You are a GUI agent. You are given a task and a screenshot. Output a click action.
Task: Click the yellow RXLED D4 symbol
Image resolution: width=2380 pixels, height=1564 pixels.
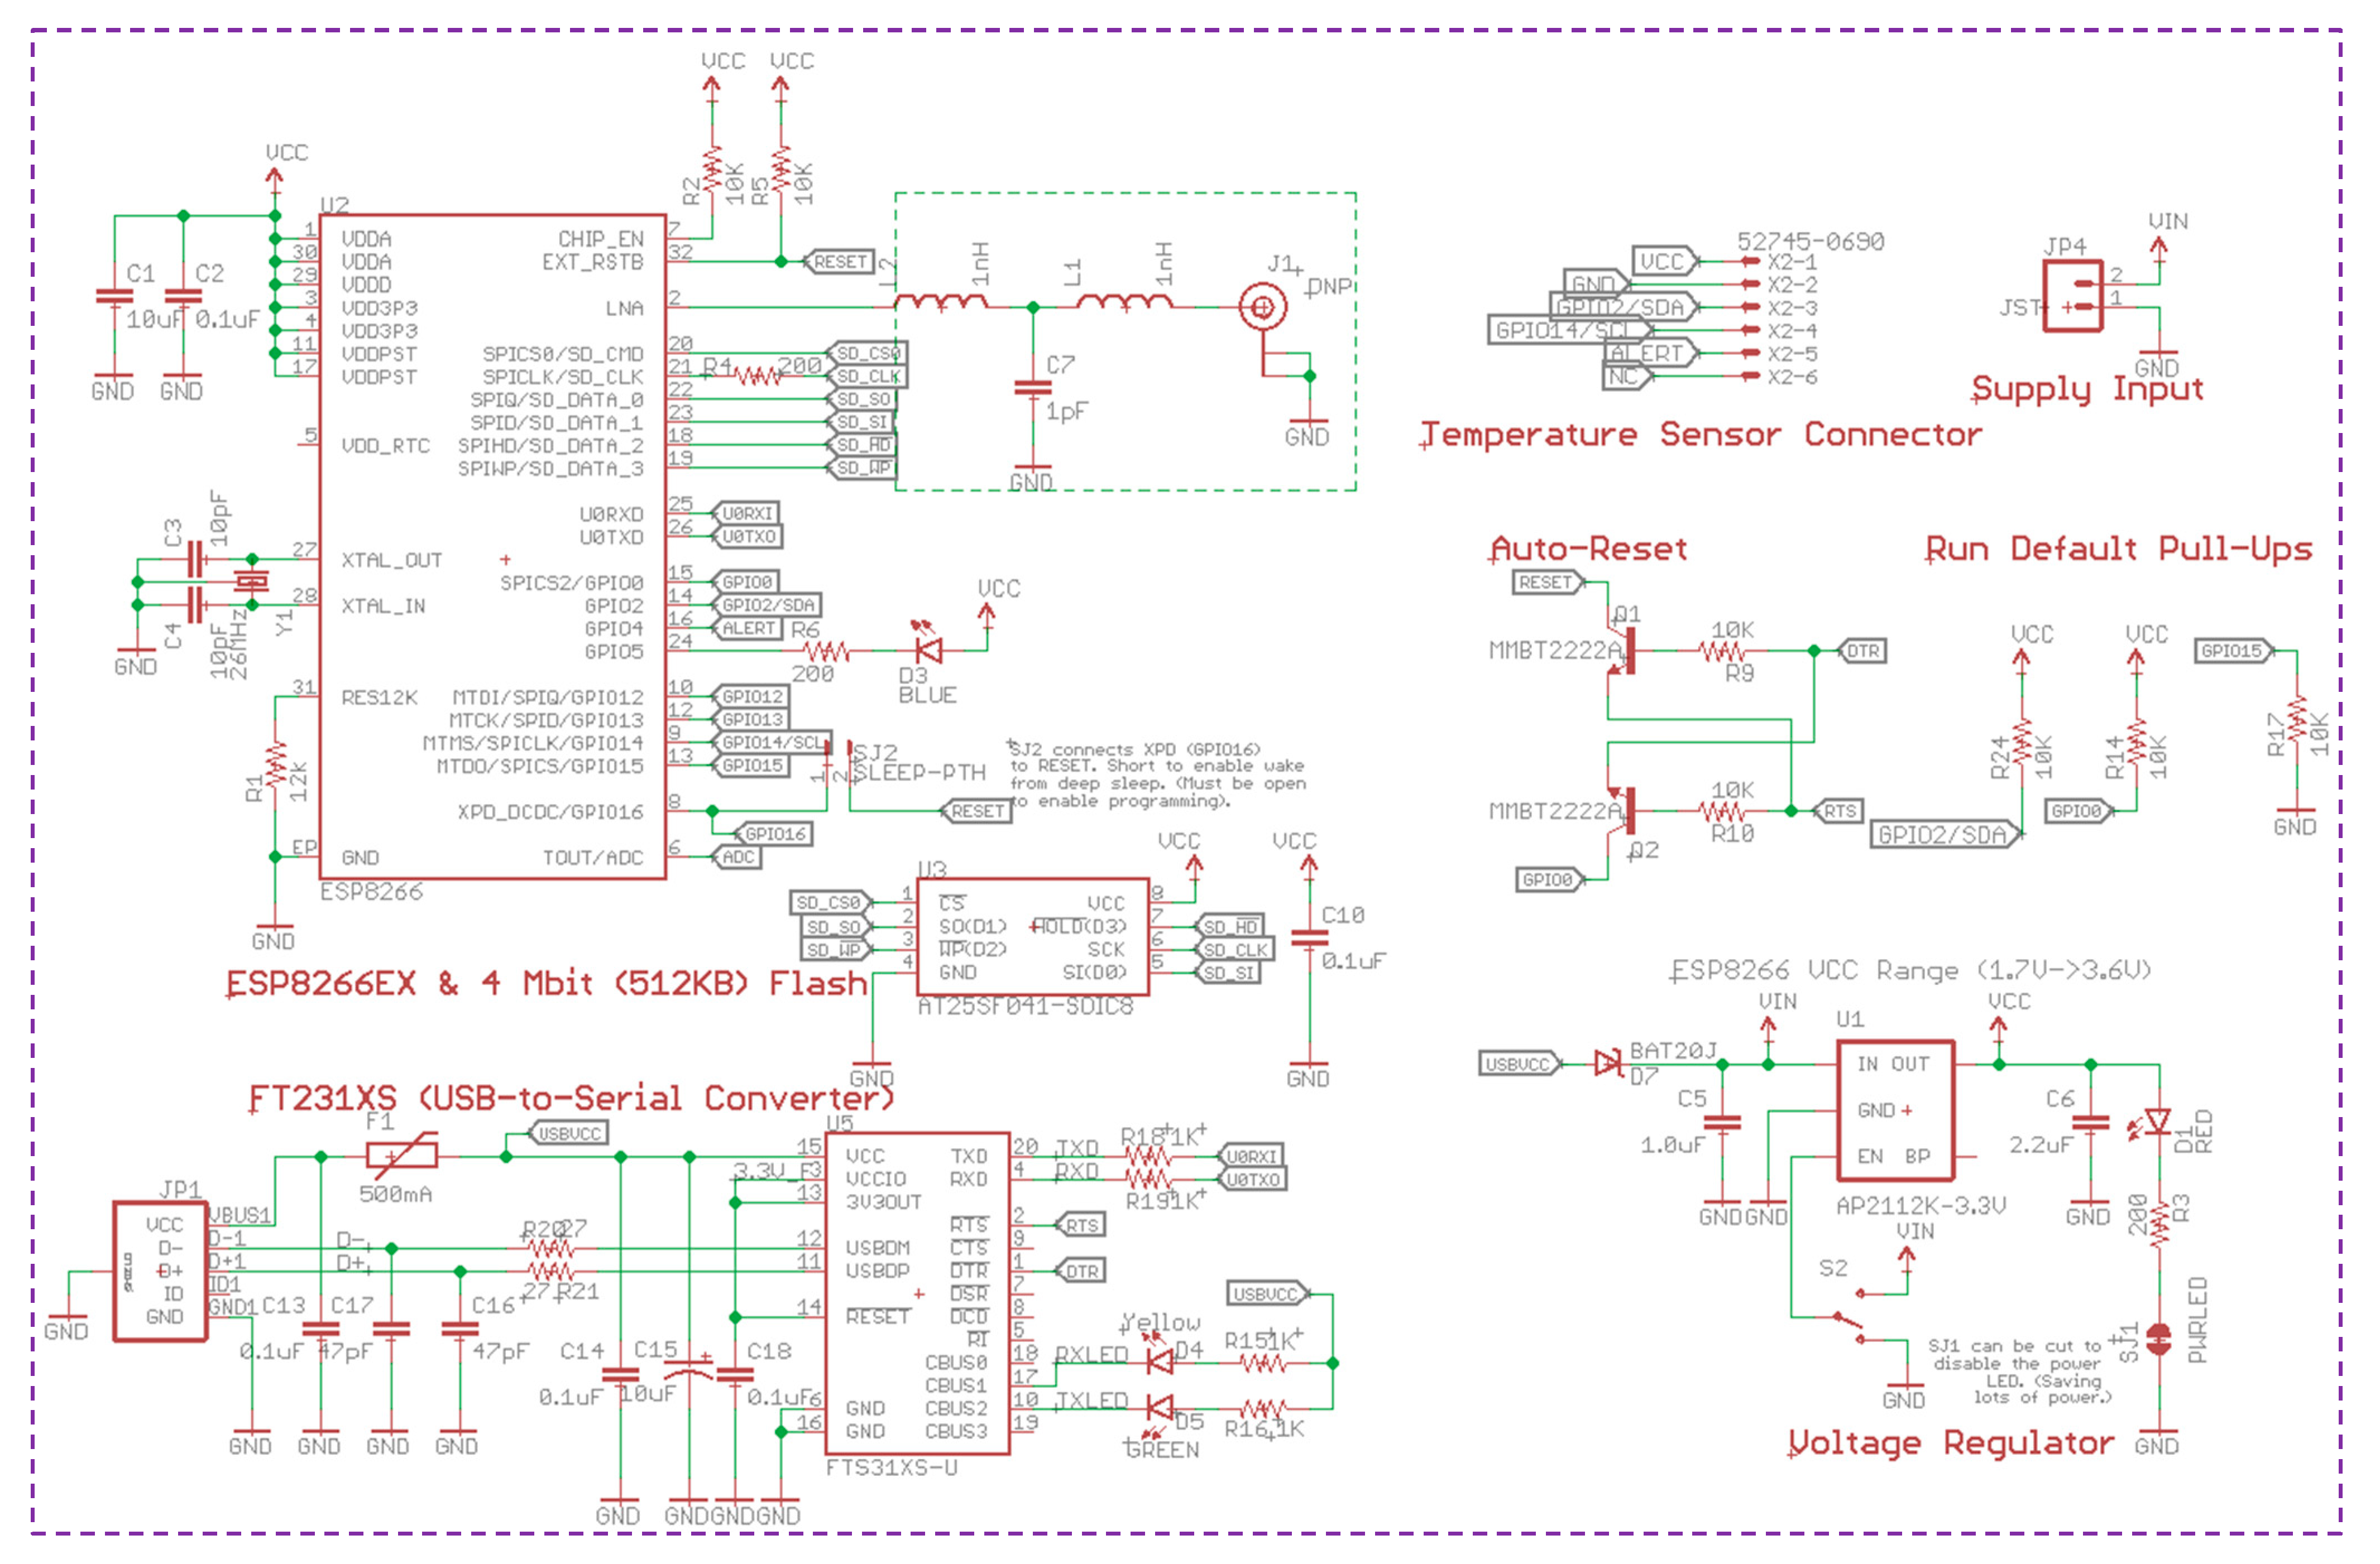click(1160, 1361)
